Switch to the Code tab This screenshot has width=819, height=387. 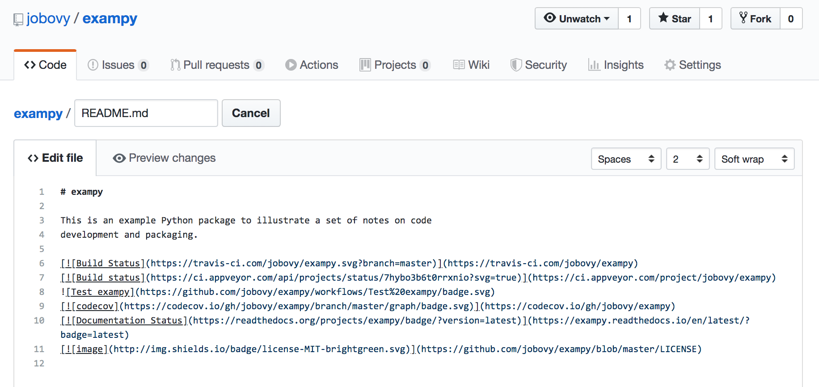tap(45, 65)
